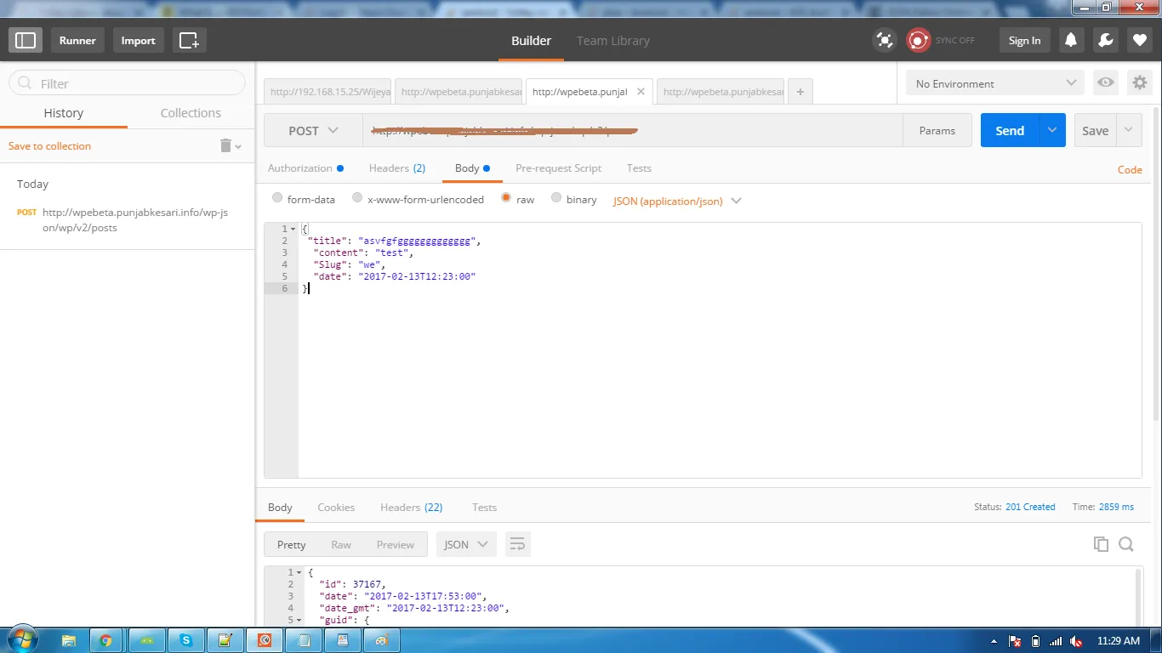Click the Action Center flag tray icon
The height and width of the screenshot is (653, 1162).
coord(1015,641)
